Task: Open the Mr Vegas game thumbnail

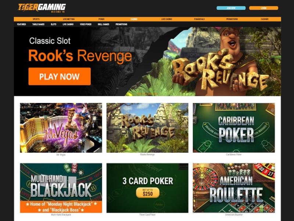Action: point(61,128)
